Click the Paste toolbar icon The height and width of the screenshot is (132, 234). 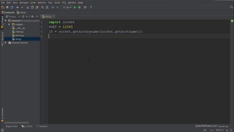tap(37, 7)
